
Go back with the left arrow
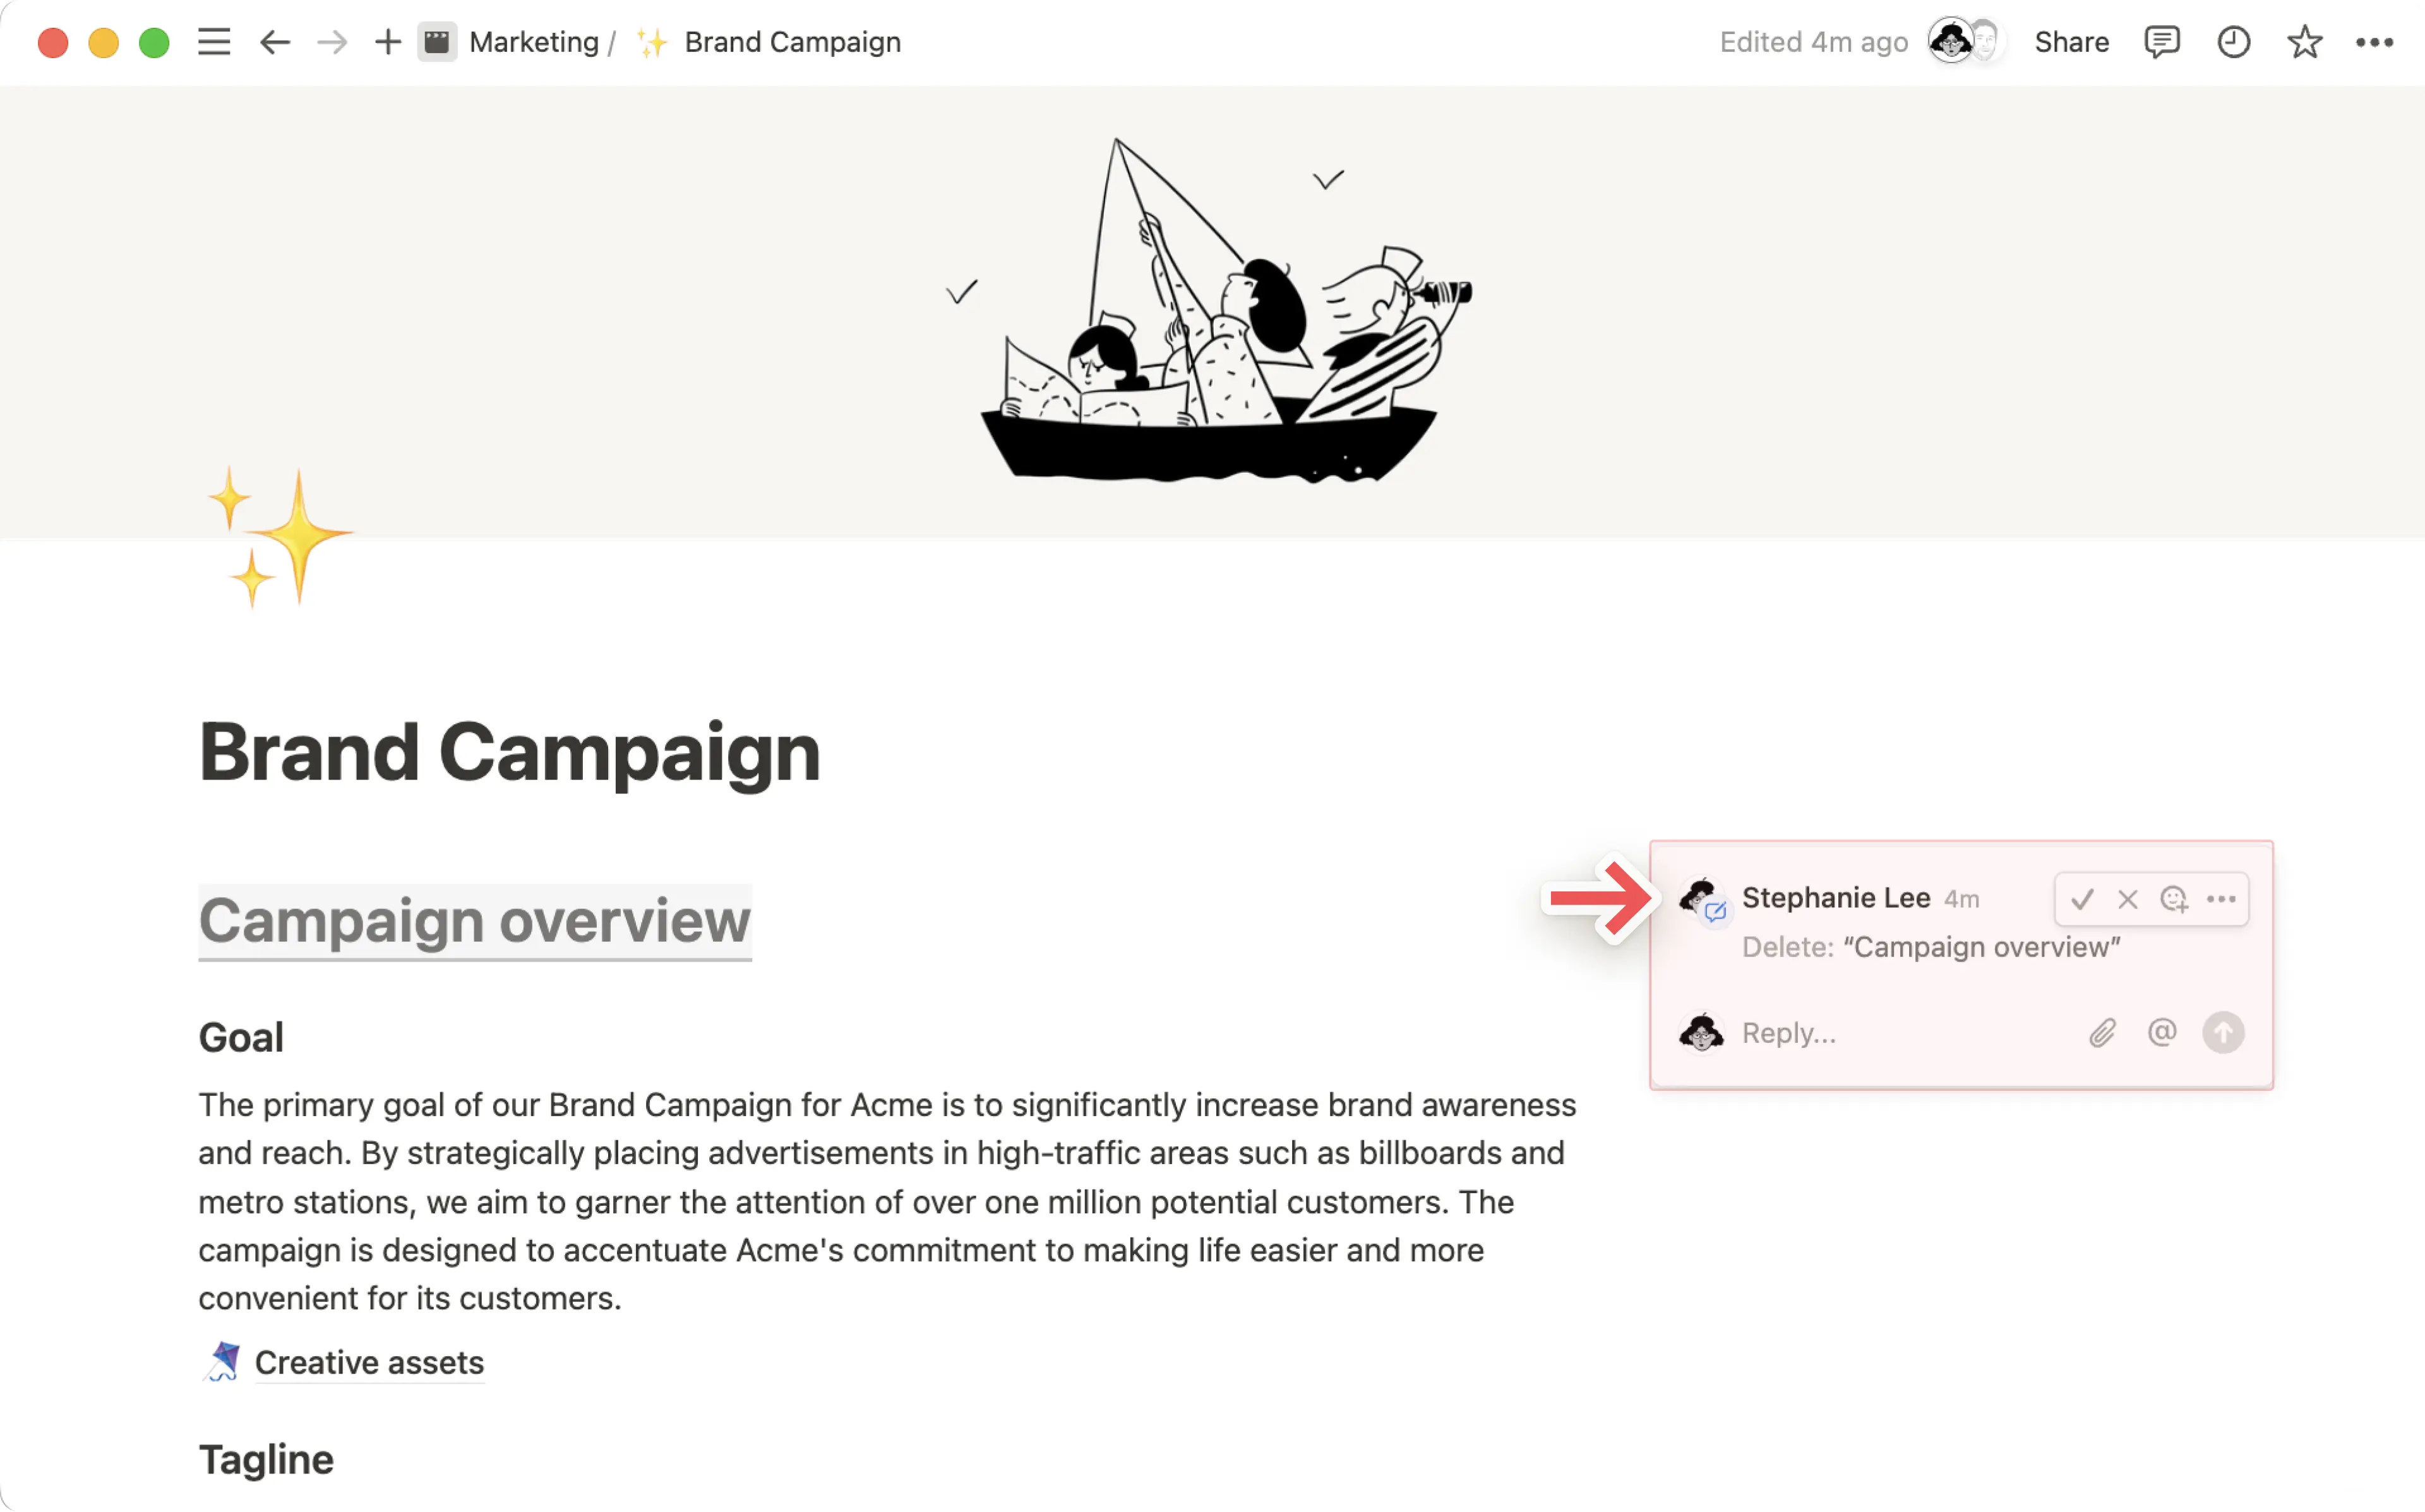pyautogui.click(x=274, y=42)
